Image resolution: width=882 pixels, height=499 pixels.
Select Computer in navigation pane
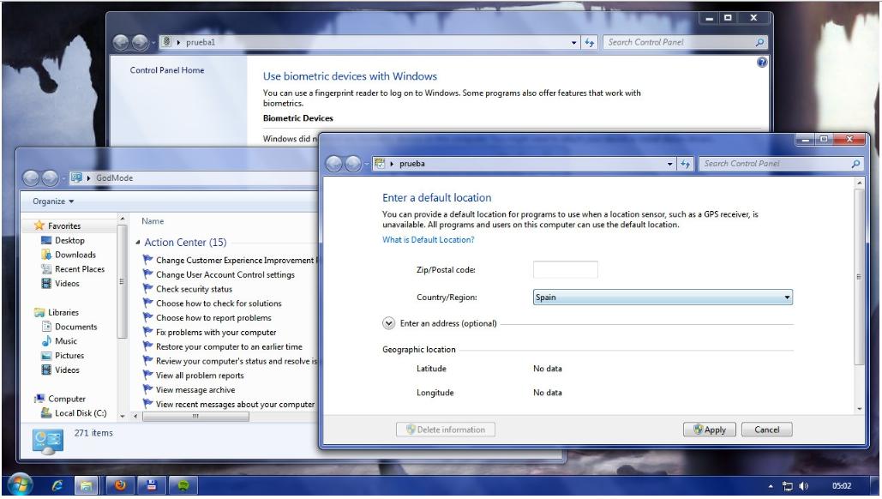66,399
